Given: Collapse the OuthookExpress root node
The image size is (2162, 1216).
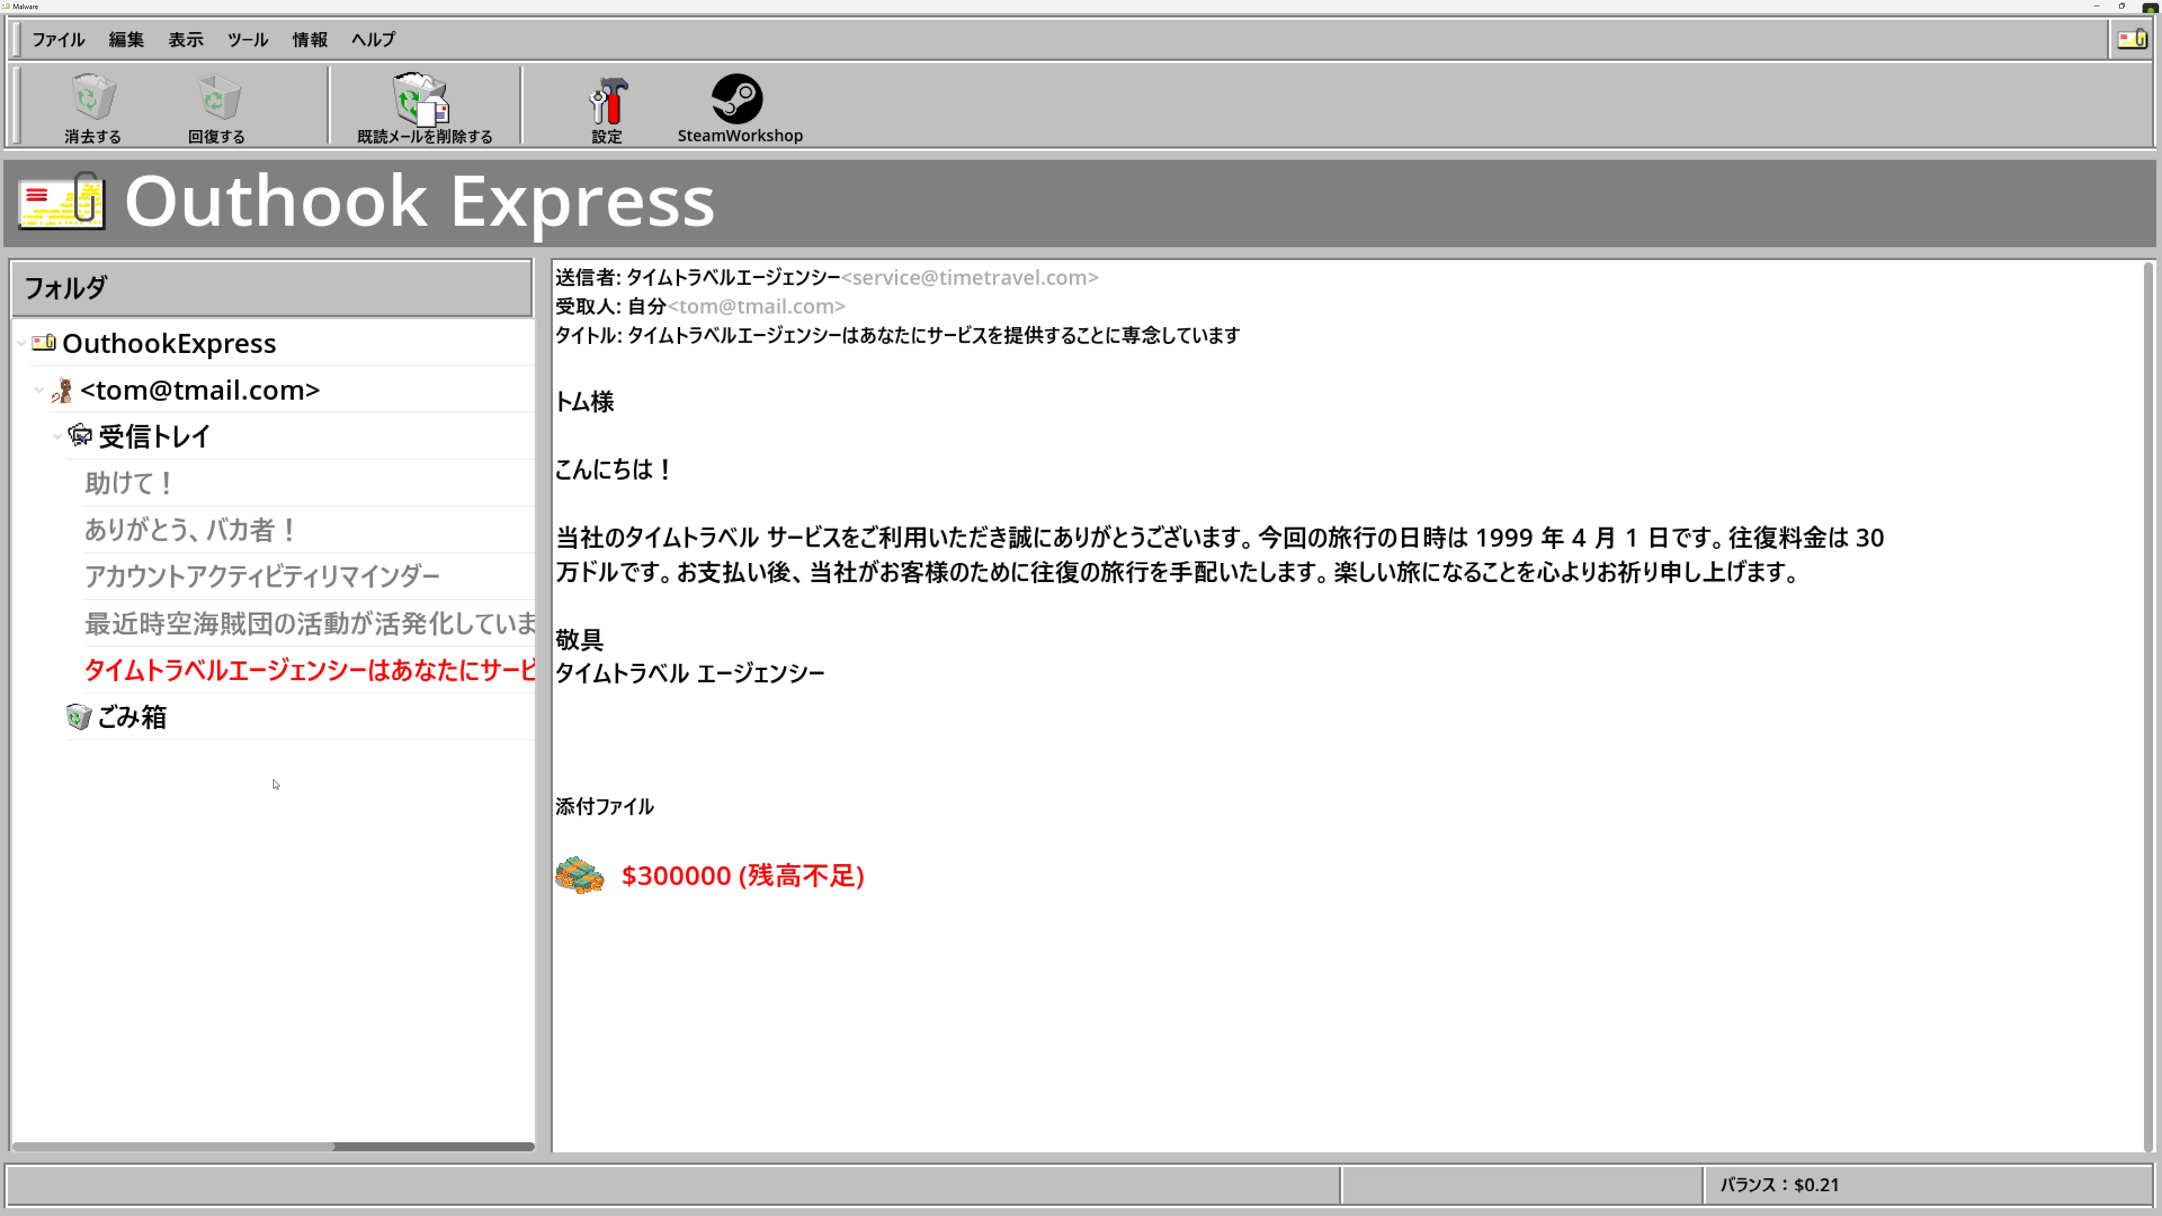Looking at the screenshot, I should point(22,343).
